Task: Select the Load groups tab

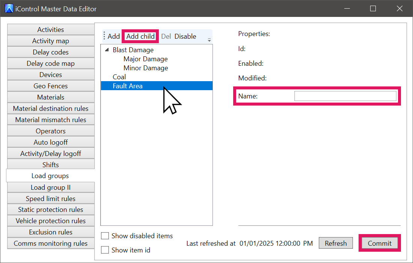Action: pos(50,176)
